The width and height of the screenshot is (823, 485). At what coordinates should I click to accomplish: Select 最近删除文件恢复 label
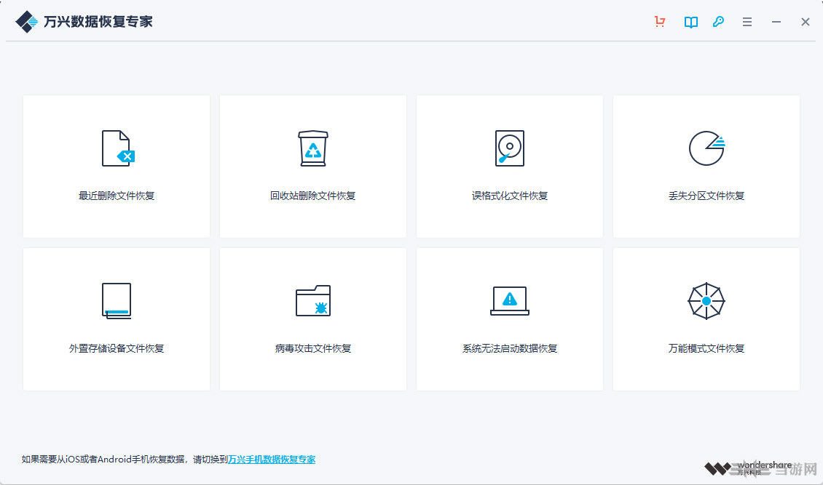tap(117, 196)
